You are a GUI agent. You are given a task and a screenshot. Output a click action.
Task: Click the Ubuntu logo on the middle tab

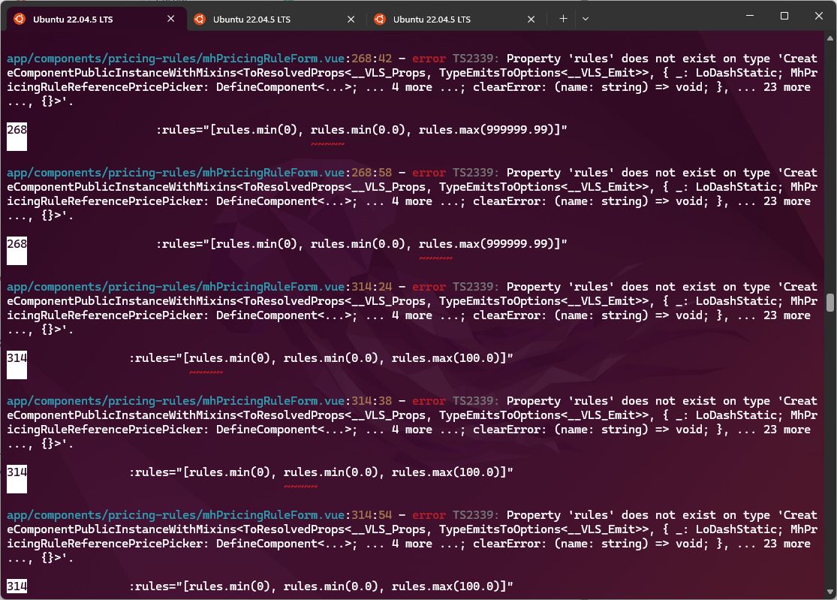pyautogui.click(x=200, y=20)
